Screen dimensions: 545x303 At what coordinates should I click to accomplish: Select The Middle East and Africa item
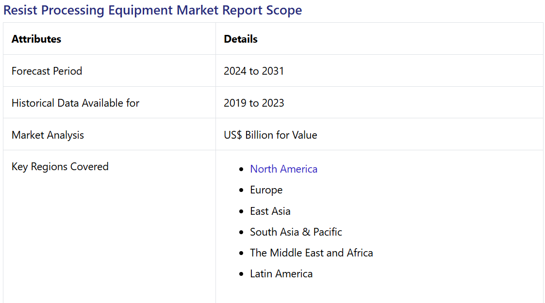pos(312,253)
